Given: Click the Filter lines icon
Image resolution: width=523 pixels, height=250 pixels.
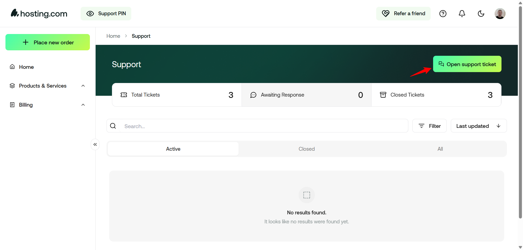Looking at the screenshot, I should tap(421, 126).
